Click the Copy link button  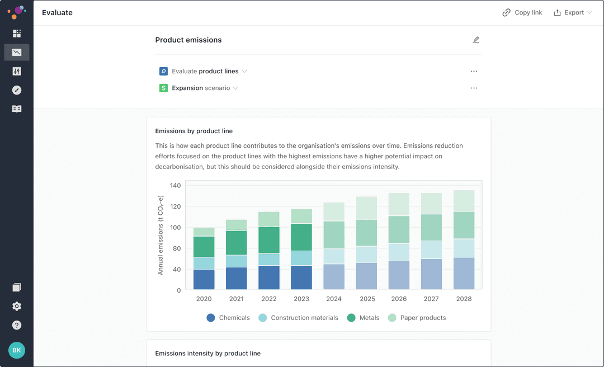522,13
